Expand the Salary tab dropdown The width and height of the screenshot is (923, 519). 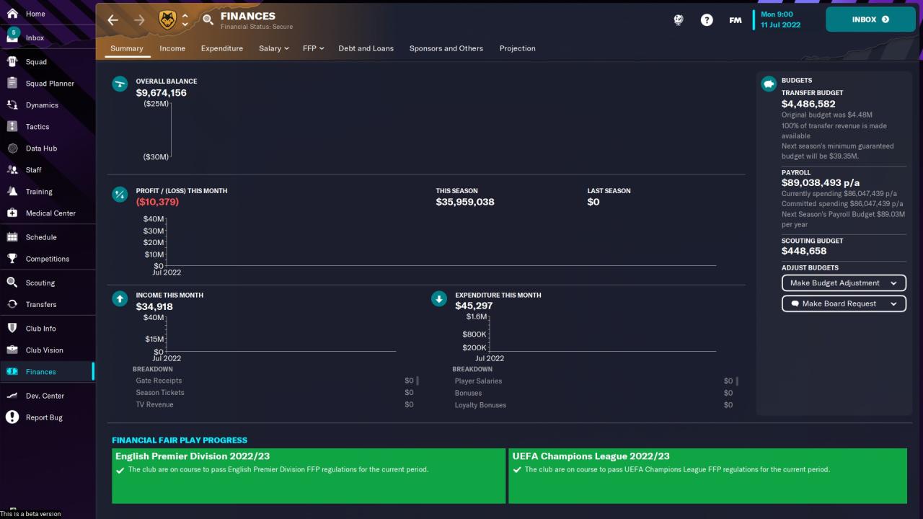273,48
